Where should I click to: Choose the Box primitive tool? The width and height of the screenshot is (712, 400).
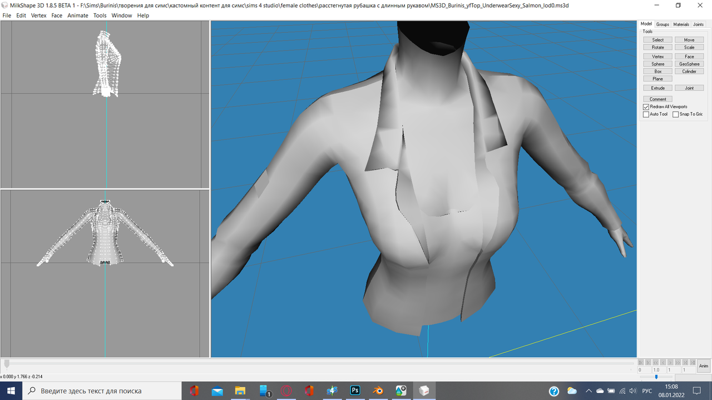(658, 72)
